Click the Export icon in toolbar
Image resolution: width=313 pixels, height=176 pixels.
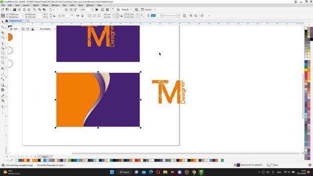[x=71, y=10]
